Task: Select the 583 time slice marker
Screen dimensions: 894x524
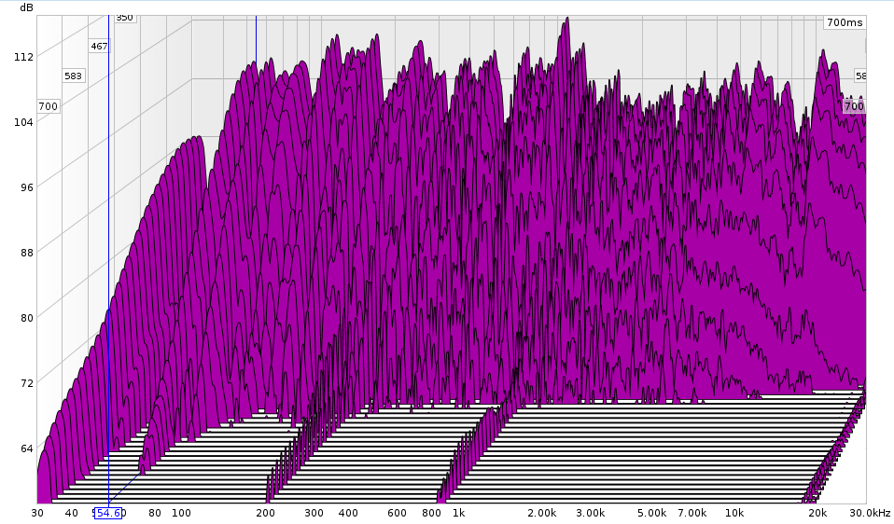Action: coord(74,76)
